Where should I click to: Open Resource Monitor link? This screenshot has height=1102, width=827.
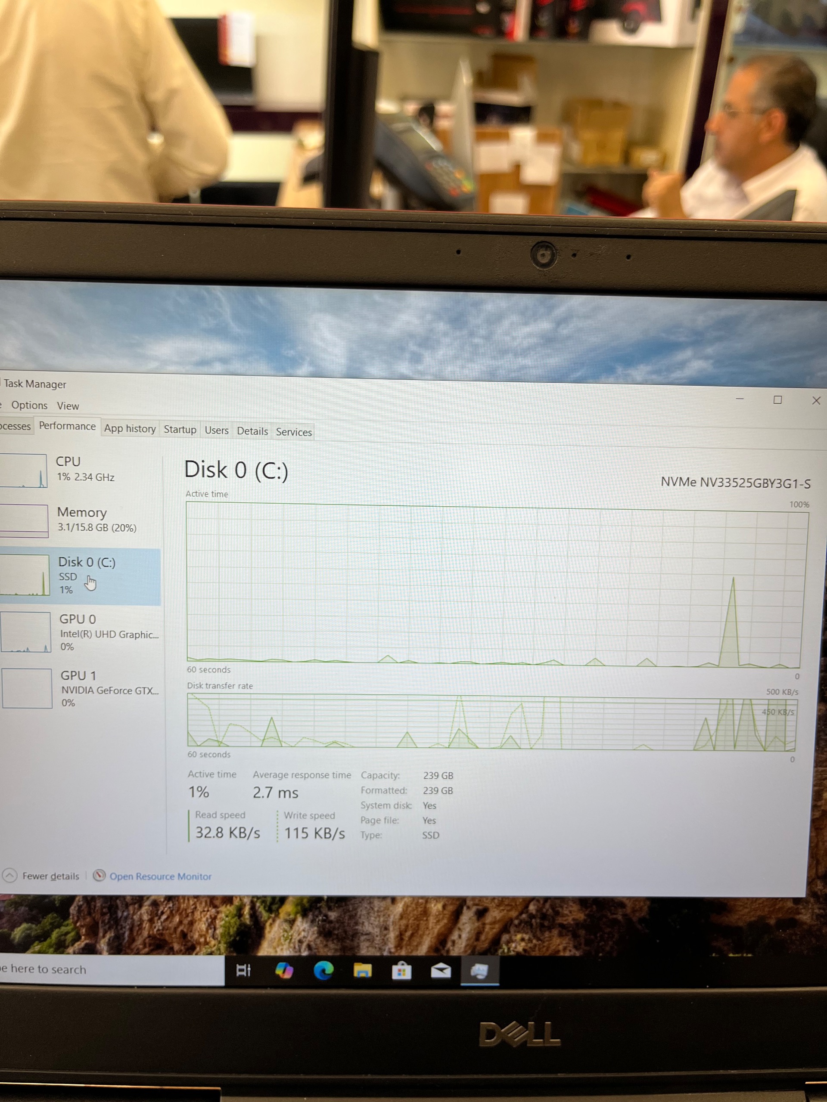click(x=160, y=876)
